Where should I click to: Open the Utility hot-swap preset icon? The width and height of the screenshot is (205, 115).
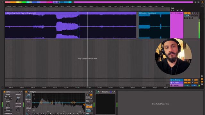pos(20,92)
